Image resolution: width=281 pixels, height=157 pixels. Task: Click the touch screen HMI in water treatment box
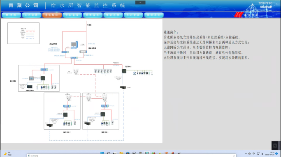click(x=31, y=78)
